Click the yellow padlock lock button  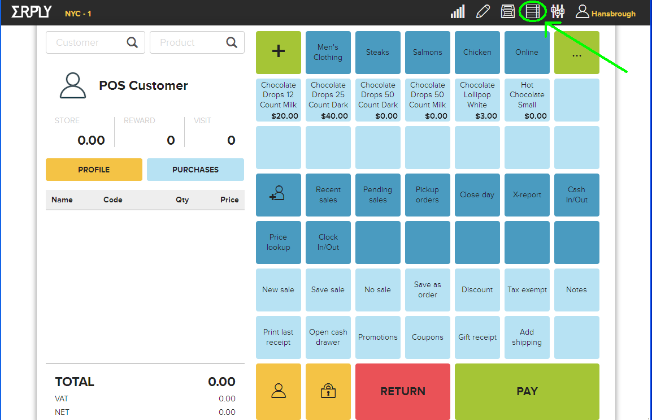[x=328, y=391]
